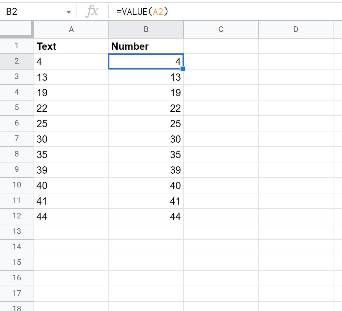Open the Name Box dropdown arrow
The height and width of the screenshot is (311, 342).
tap(69, 12)
